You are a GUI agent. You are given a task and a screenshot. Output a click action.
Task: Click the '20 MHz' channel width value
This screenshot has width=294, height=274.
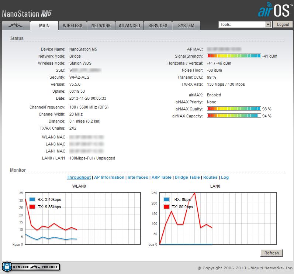(x=76, y=114)
